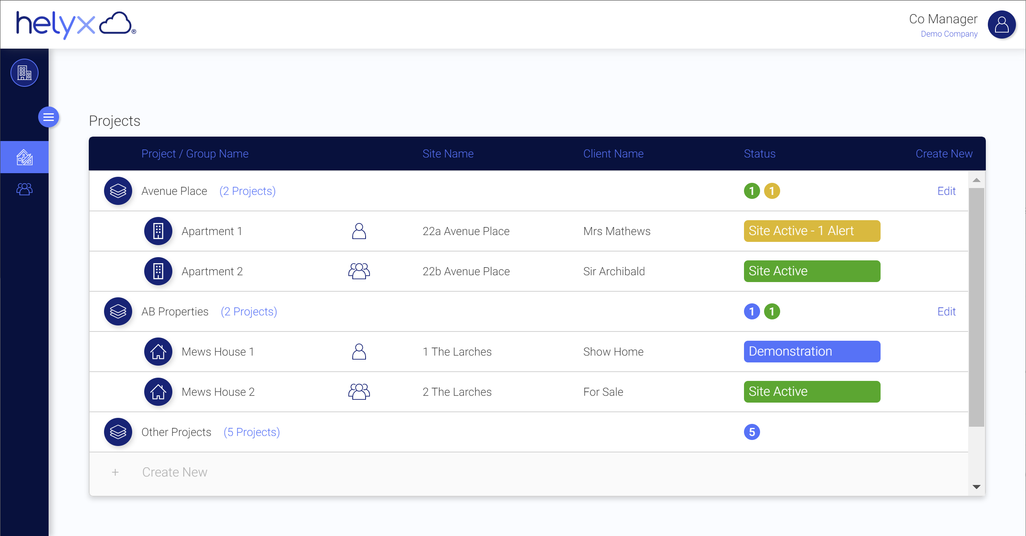Click green badge 1 on Avenue Place row
Viewport: 1026px width, 536px height.
tap(752, 191)
